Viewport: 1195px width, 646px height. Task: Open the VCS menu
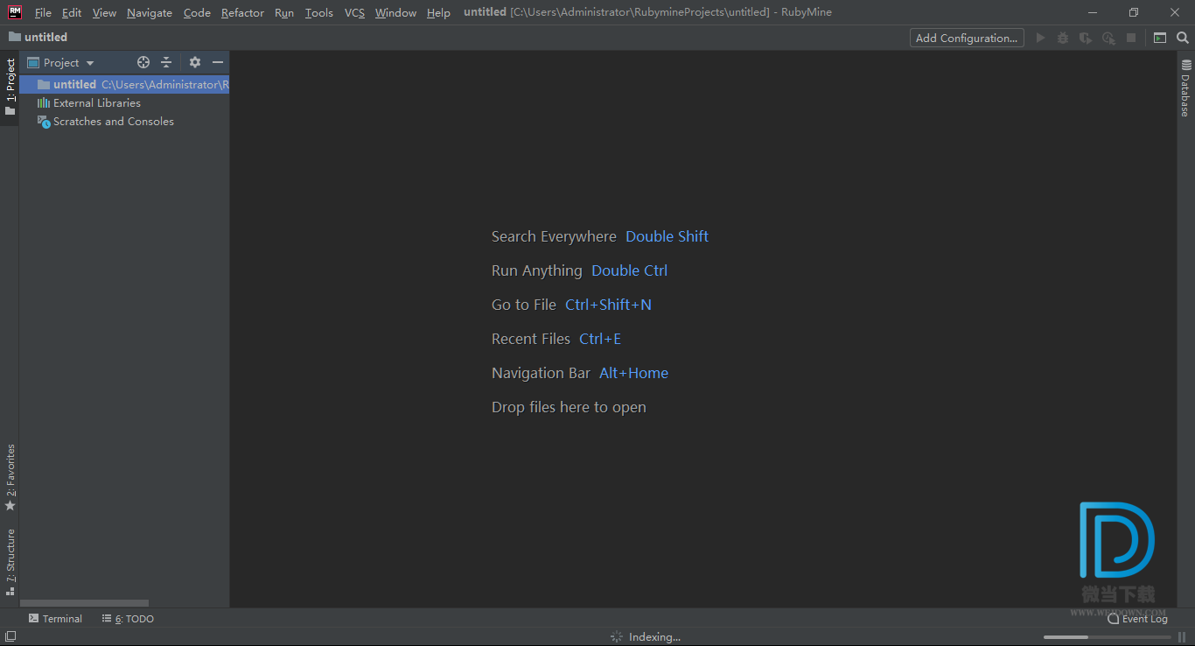point(354,12)
